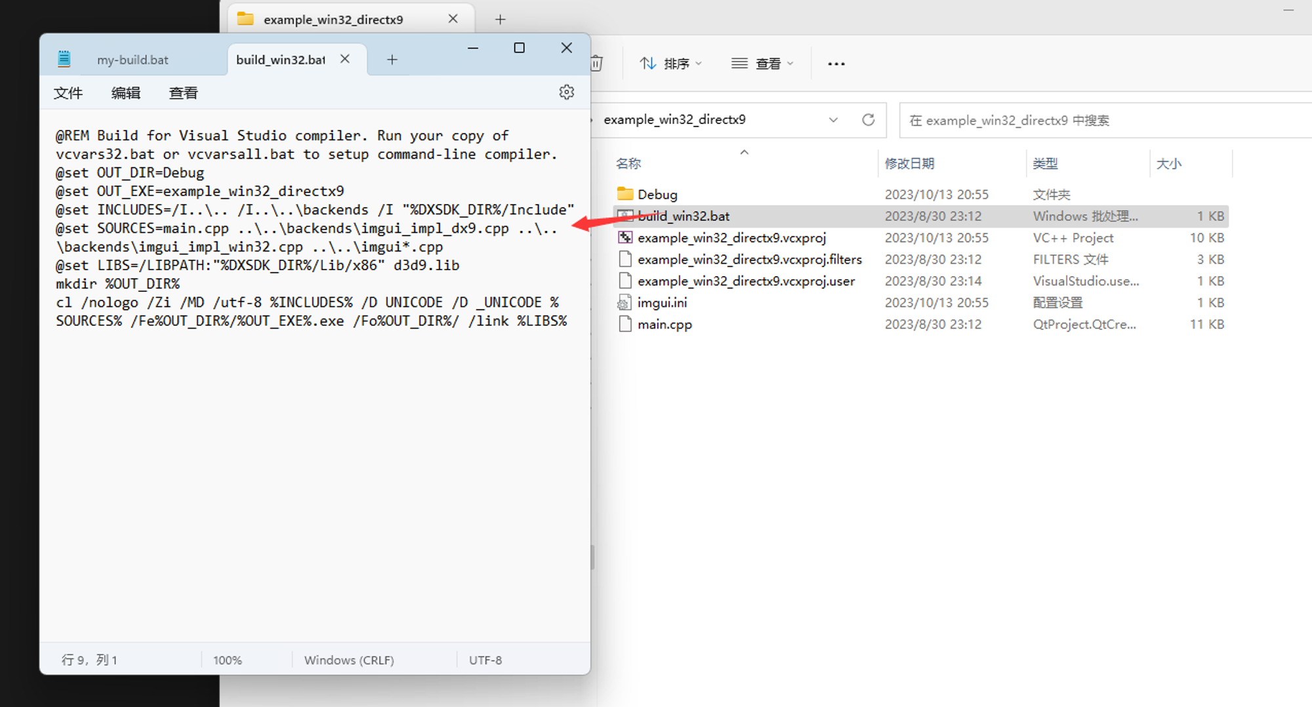
Task: Click the 100% zoom level control
Action: (227, 660)
